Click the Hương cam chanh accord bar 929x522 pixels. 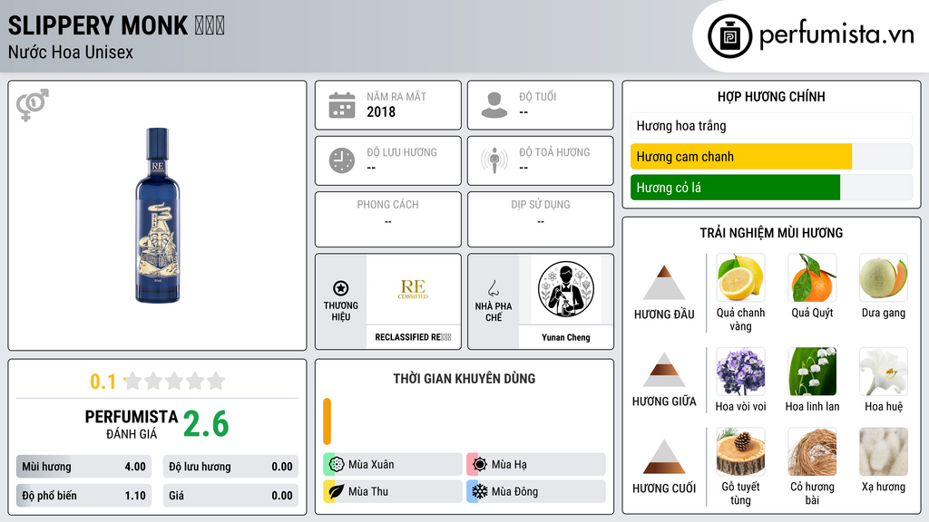click(740, 157)
